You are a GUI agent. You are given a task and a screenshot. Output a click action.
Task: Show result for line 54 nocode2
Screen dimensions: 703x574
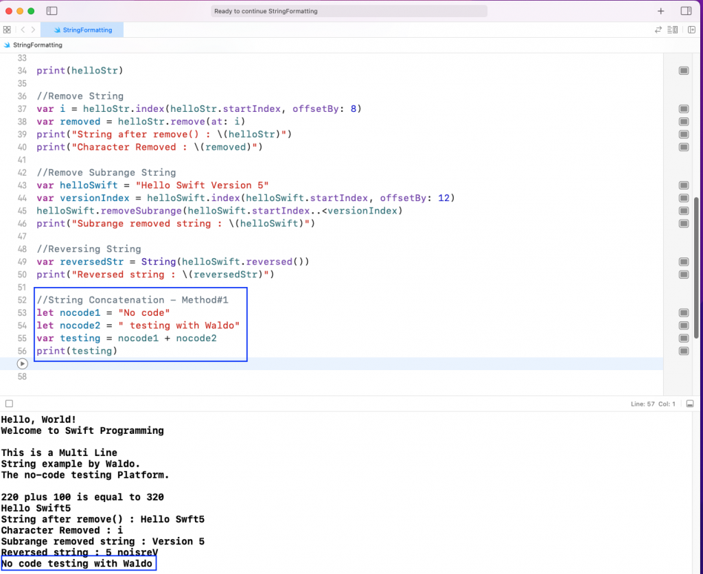pos(684,325)
